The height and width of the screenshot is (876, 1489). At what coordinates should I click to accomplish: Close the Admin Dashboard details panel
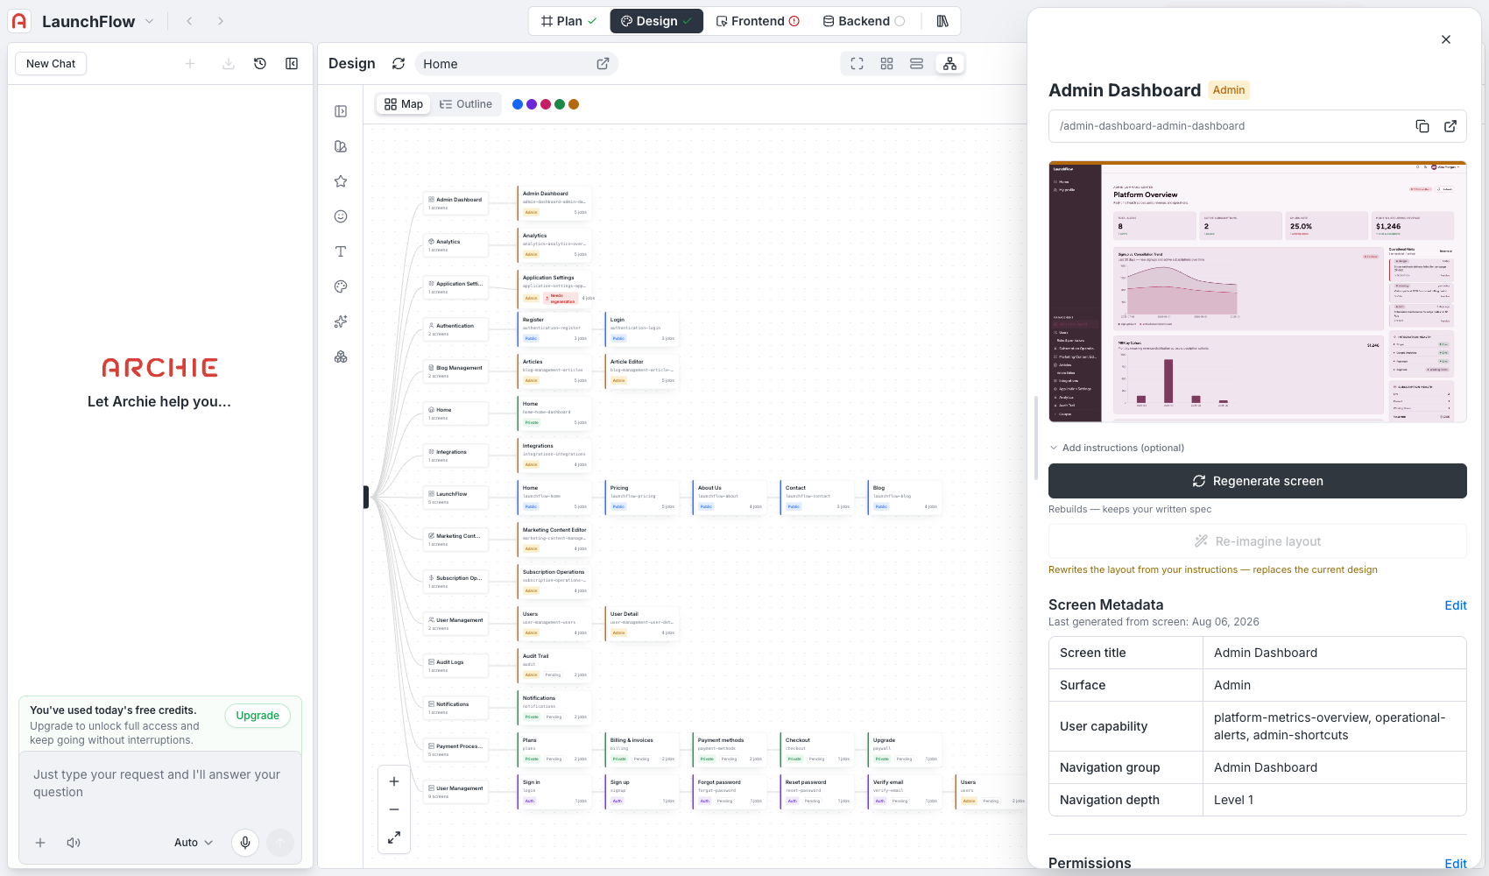pyautogui.click(x=1446, y=39)
